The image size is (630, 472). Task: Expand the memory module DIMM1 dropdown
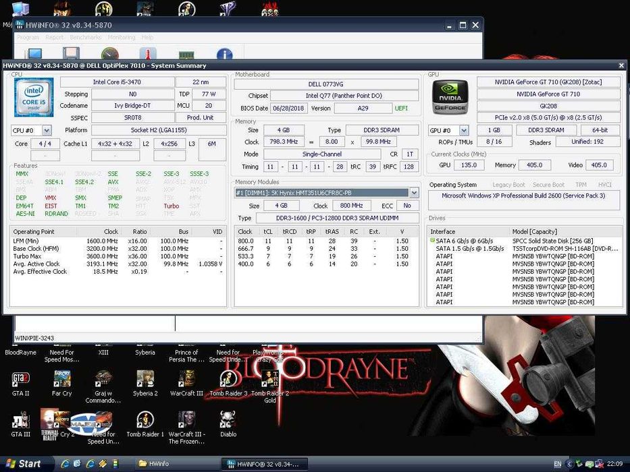(x=414, y=193)
